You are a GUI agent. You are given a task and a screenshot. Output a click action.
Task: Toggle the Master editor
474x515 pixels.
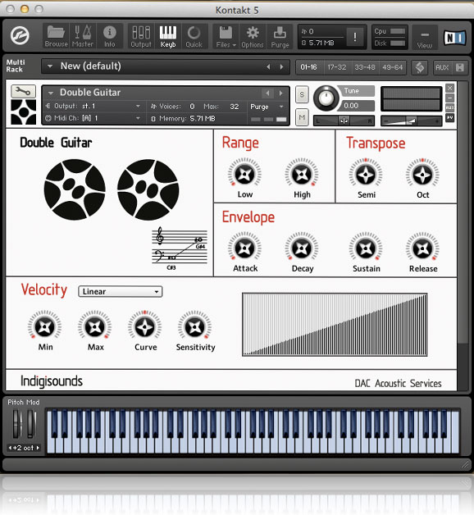[83, 36]
